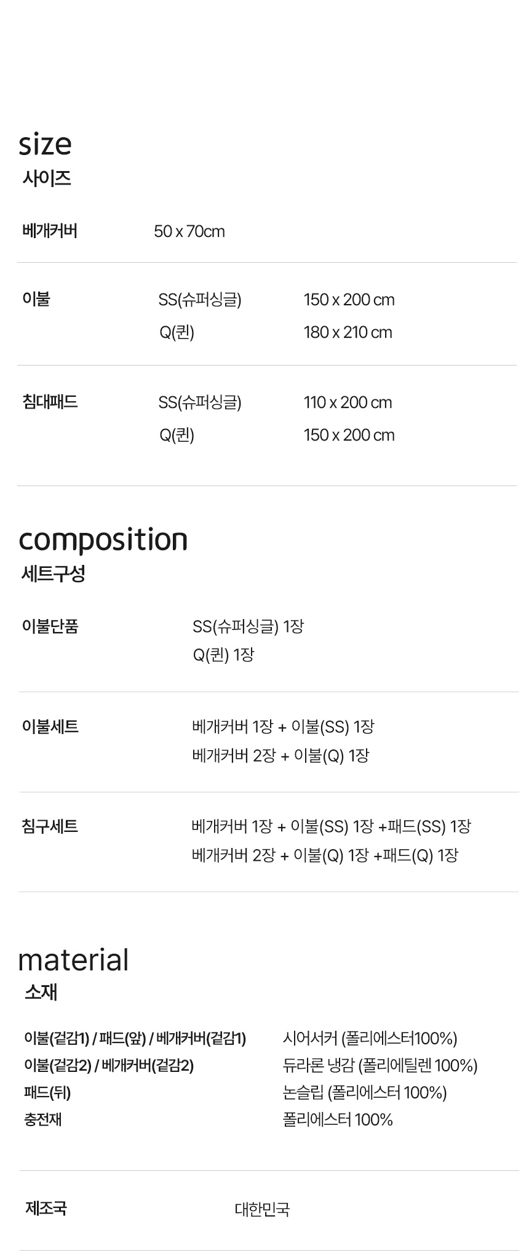Image resolution: width=529 pixels, height=1251 pixels.
Task: Click the "material" section heading
Action: click(73, 960)
